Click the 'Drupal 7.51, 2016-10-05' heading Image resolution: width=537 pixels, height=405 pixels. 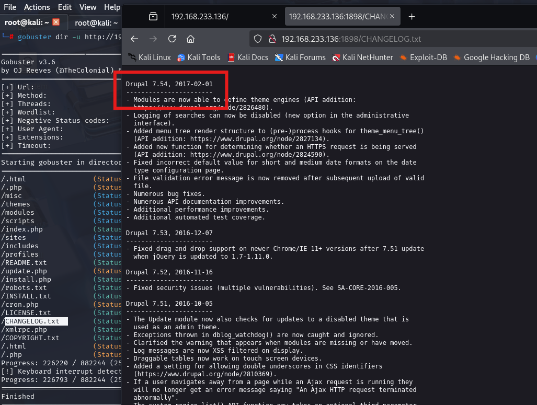pyautogui.click(x=169, y=303)
